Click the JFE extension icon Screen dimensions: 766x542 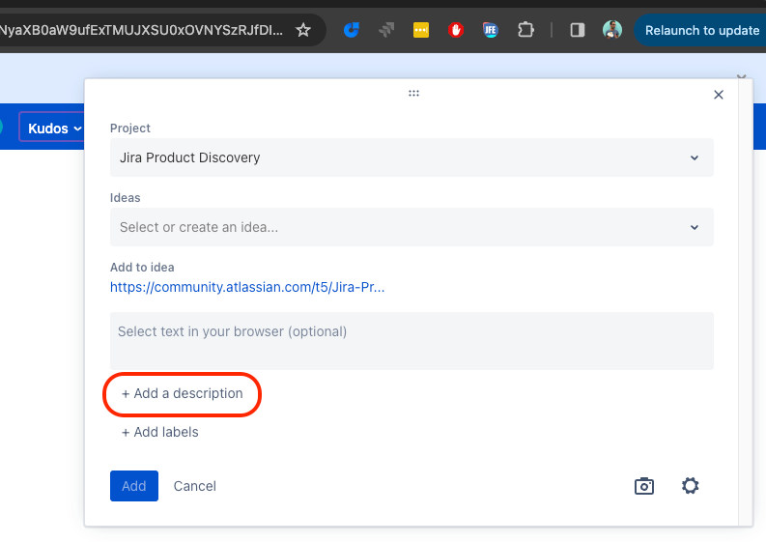490,30
